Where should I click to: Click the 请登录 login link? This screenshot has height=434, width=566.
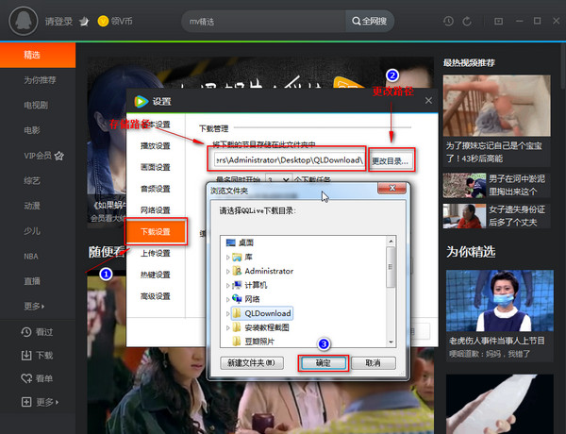(58, 22)
